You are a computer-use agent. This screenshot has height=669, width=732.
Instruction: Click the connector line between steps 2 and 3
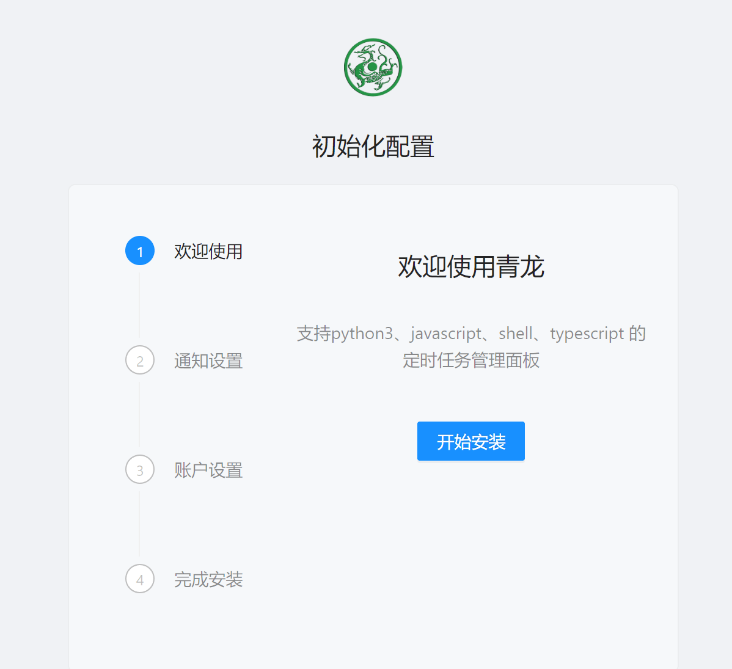(x=139, y=414)
